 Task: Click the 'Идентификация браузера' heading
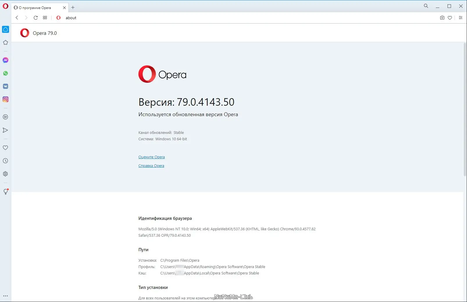165,218
